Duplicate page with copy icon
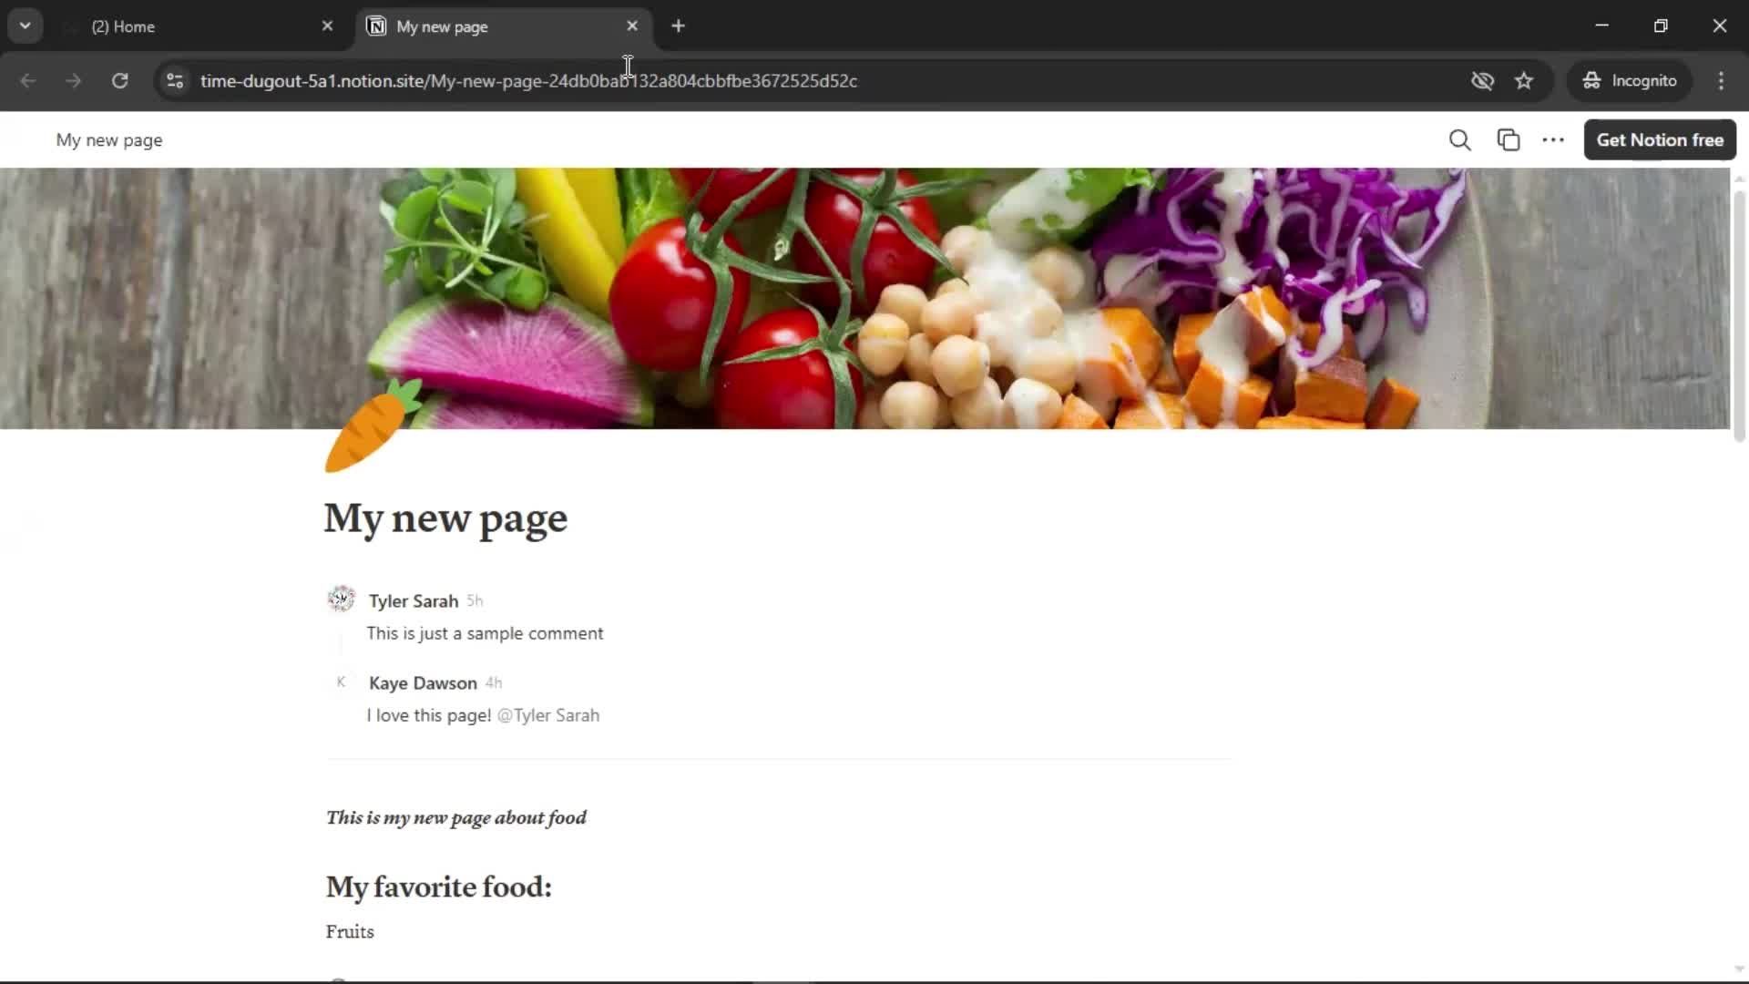 pos(1509,140)
